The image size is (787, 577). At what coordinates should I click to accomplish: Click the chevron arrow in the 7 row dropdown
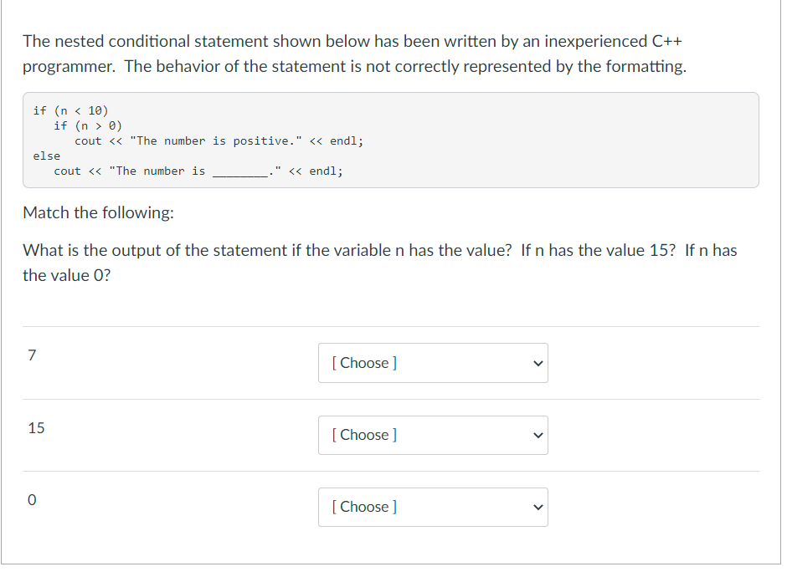tap(538, 364)
